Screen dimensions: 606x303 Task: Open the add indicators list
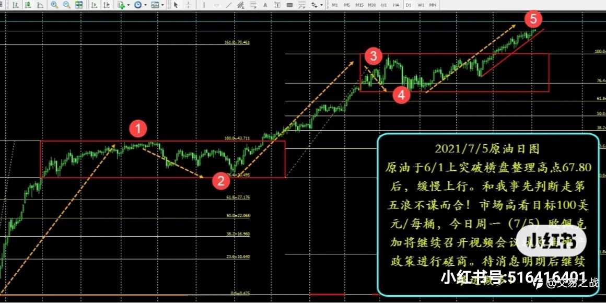[121, 5]
